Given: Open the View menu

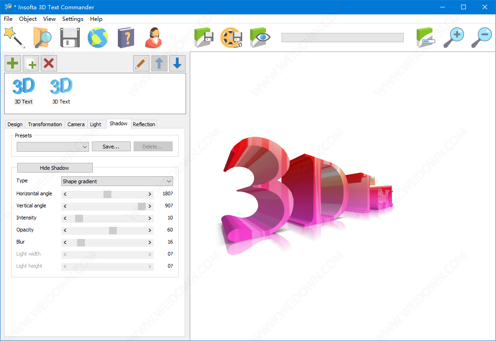Looking at the screenshot, I should [49, 19].
